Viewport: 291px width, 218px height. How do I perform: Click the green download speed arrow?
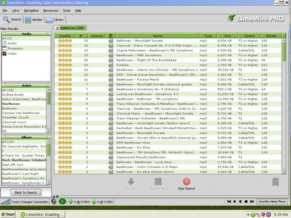tap(71, 202)
